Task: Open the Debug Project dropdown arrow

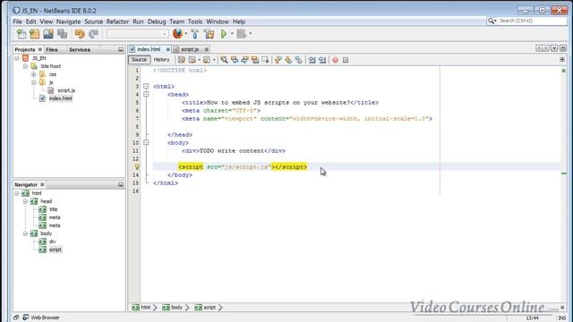Action: [x=250, y=34]
